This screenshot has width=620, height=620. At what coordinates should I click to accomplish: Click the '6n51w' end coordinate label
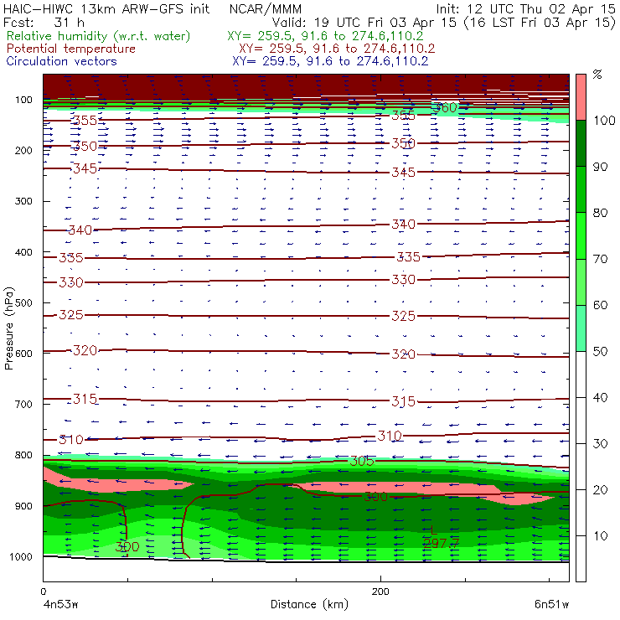(x=551, y=605)
